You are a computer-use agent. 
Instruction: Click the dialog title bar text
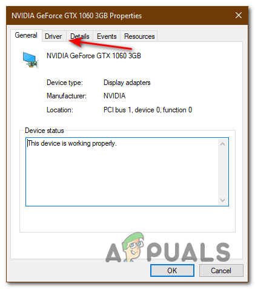(77, 16)
